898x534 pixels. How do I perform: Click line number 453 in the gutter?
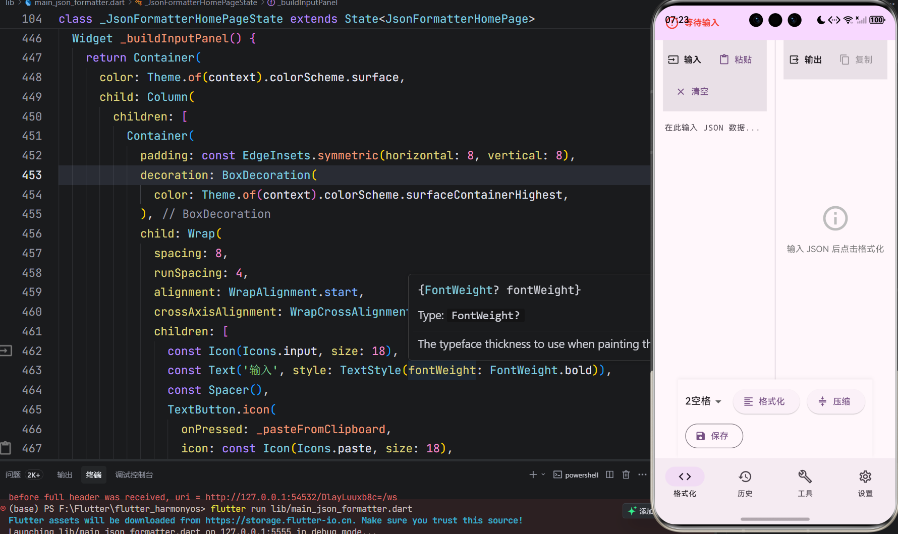(32, 175)
